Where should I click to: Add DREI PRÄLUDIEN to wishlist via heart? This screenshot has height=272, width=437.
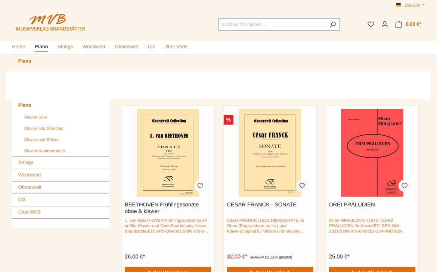pos(405,186)
